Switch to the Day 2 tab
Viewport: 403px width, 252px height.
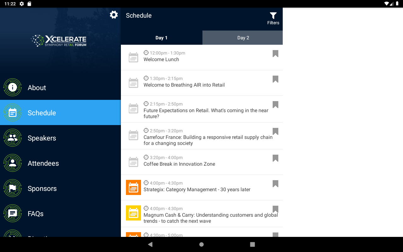tap(243, 38)
